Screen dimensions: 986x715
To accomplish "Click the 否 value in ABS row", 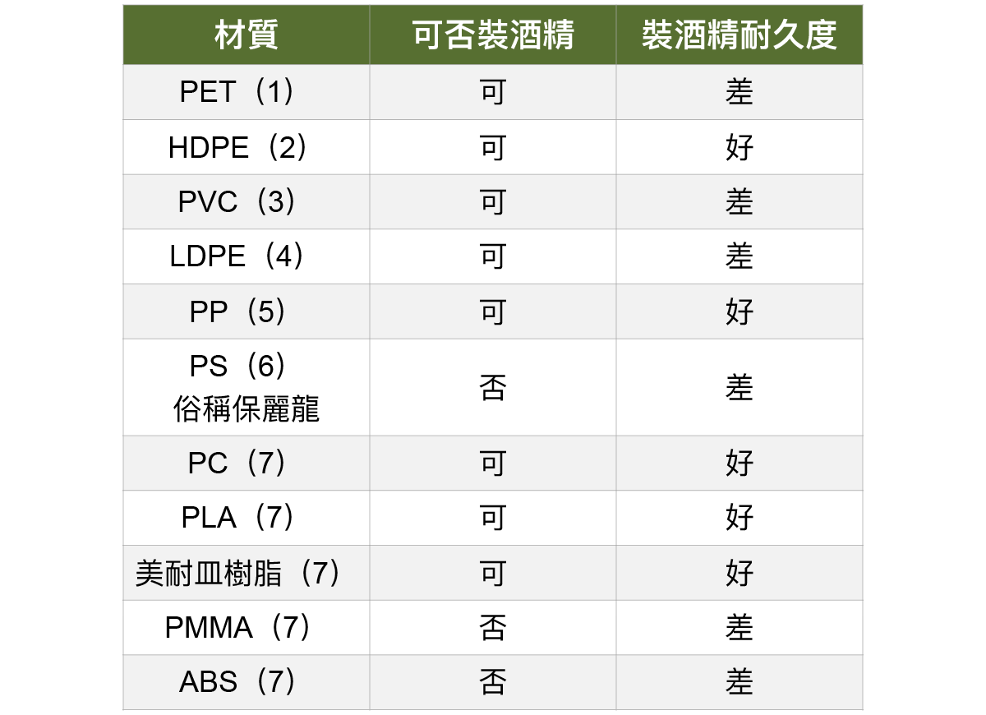I will point(493,682).
